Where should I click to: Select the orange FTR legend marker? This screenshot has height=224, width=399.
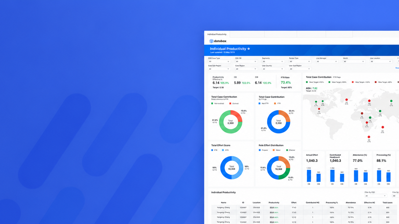(x=275, y=104)
